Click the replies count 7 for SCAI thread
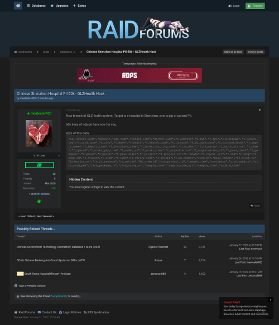Screen dimensions: 279x325 (185, 260)
